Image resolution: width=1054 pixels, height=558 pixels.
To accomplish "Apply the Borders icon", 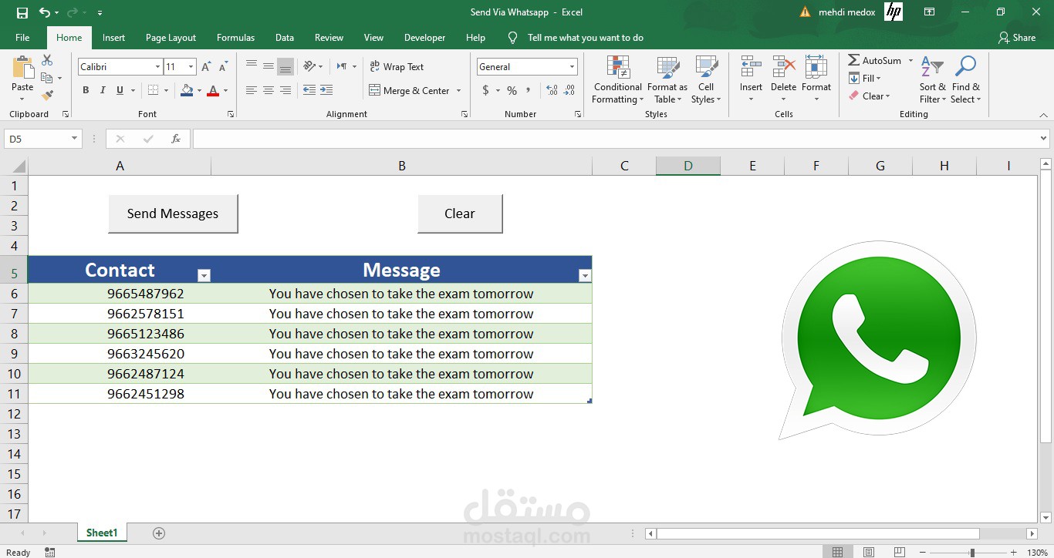I will 153,90.
